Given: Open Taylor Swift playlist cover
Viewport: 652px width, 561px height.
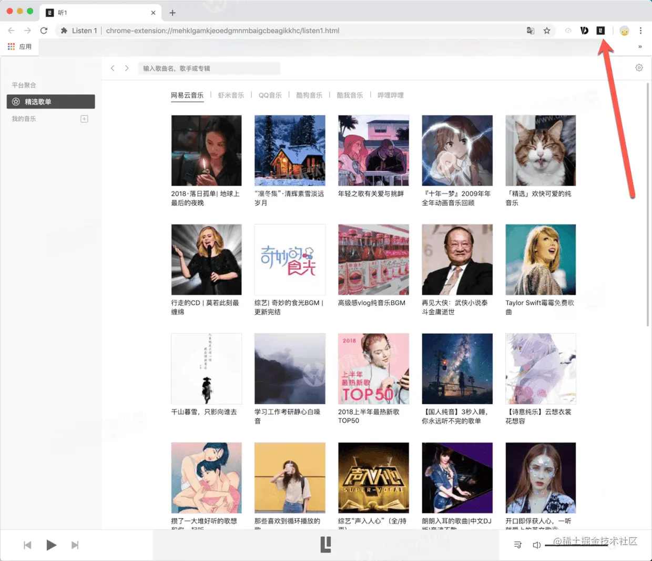Looking at the screenshot, I should coord(541,259).
